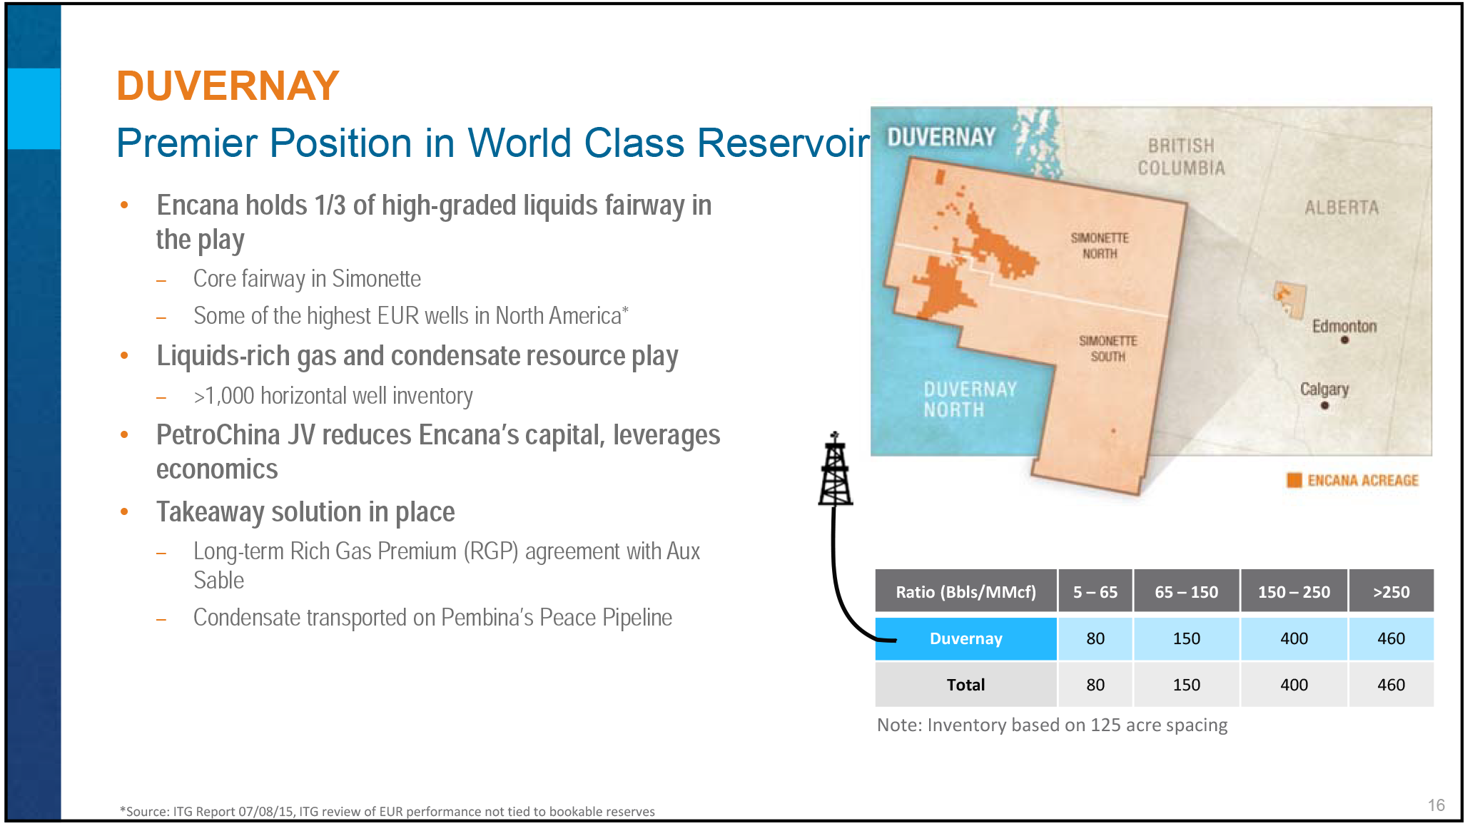Screen dimensions: 1470x831
Task: Click Duvernay row value 460
Action: coord(1392,638)
